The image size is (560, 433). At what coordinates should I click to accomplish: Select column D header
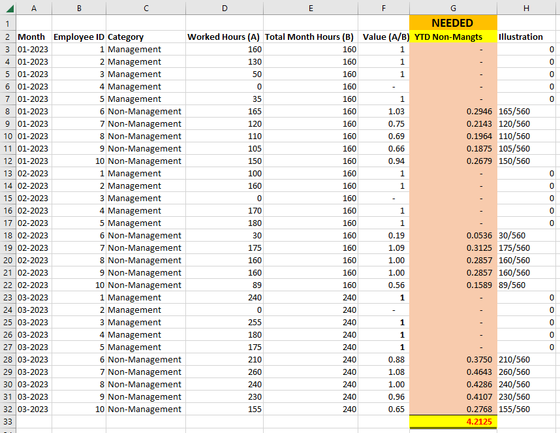tap(225, 8)
